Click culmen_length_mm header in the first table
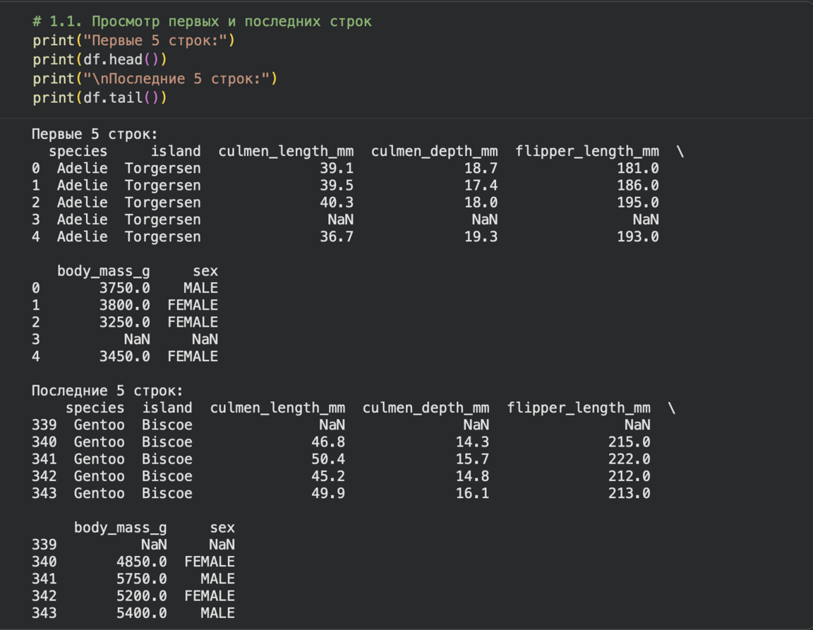This screenshot has width=813, height=630. (286, 151)
